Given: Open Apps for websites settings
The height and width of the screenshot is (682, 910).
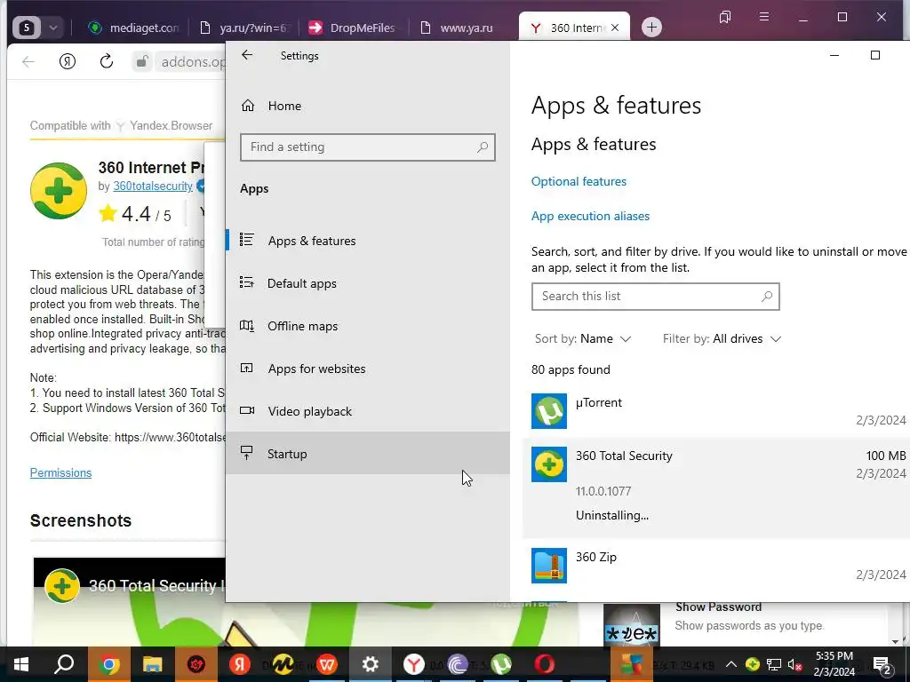Looking at the screenshot, I should (368, 369).
